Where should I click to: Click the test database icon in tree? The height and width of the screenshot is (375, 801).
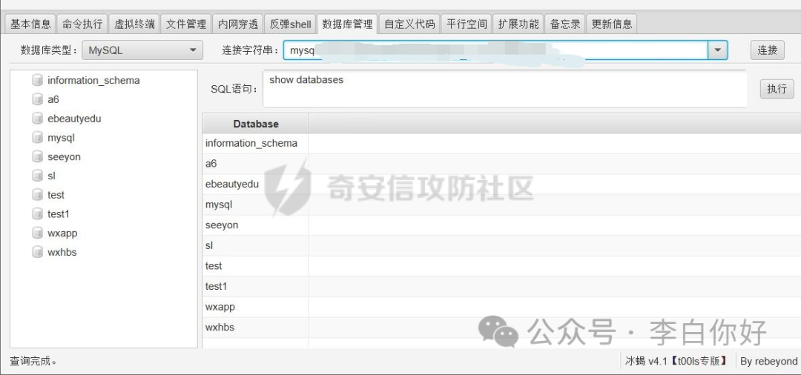37,195
